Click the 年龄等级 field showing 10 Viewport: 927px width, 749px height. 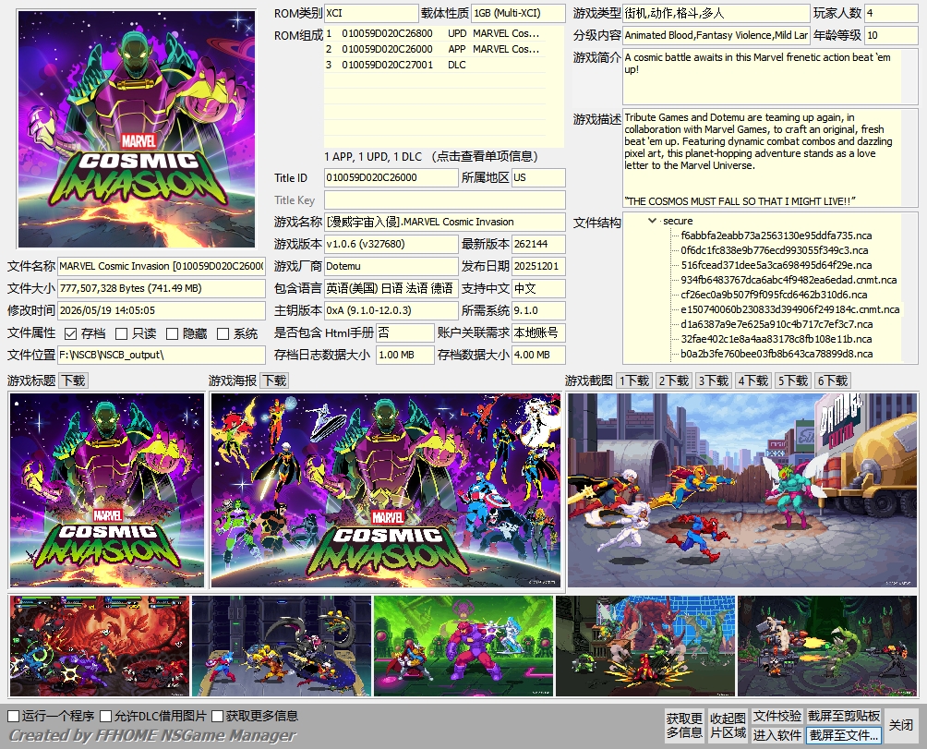891,35
